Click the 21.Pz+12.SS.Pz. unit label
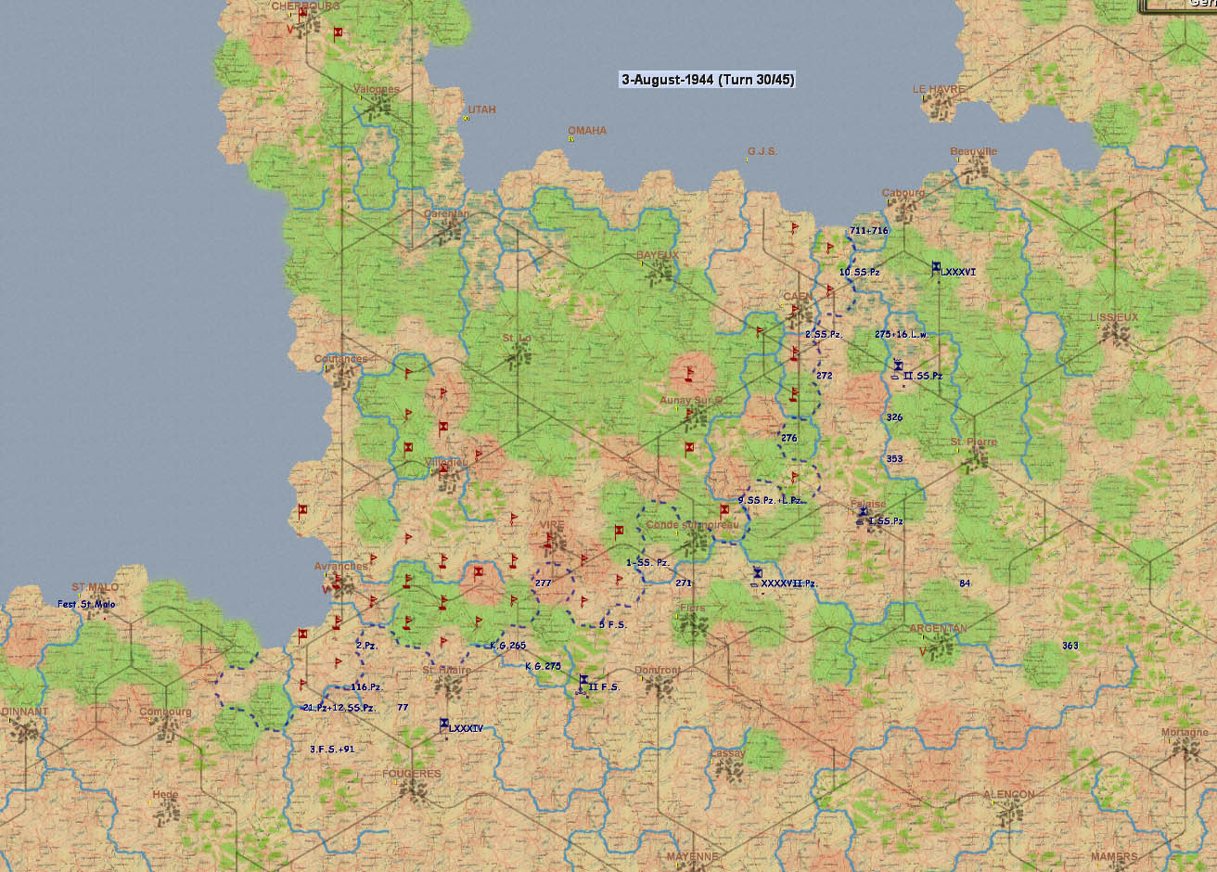Image resolution: width=1217 pixels, height=872 pixels. pos(339,708)
